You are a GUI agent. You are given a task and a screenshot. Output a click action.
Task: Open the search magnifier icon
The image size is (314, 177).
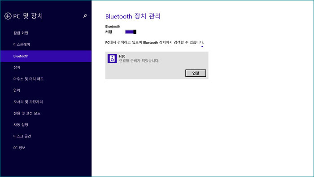[85, 16]
